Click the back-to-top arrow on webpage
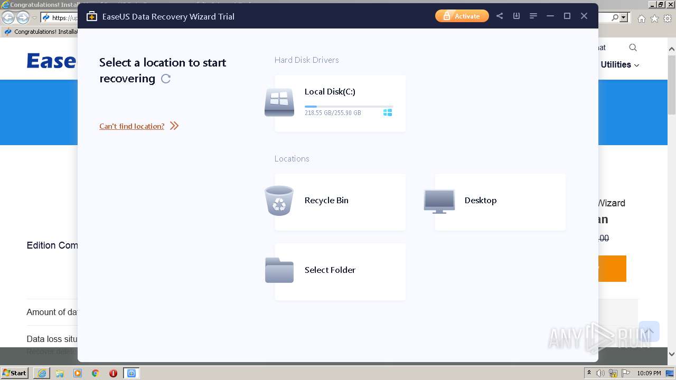The height and width of the screenshot is (380, 676). point(649,331)
